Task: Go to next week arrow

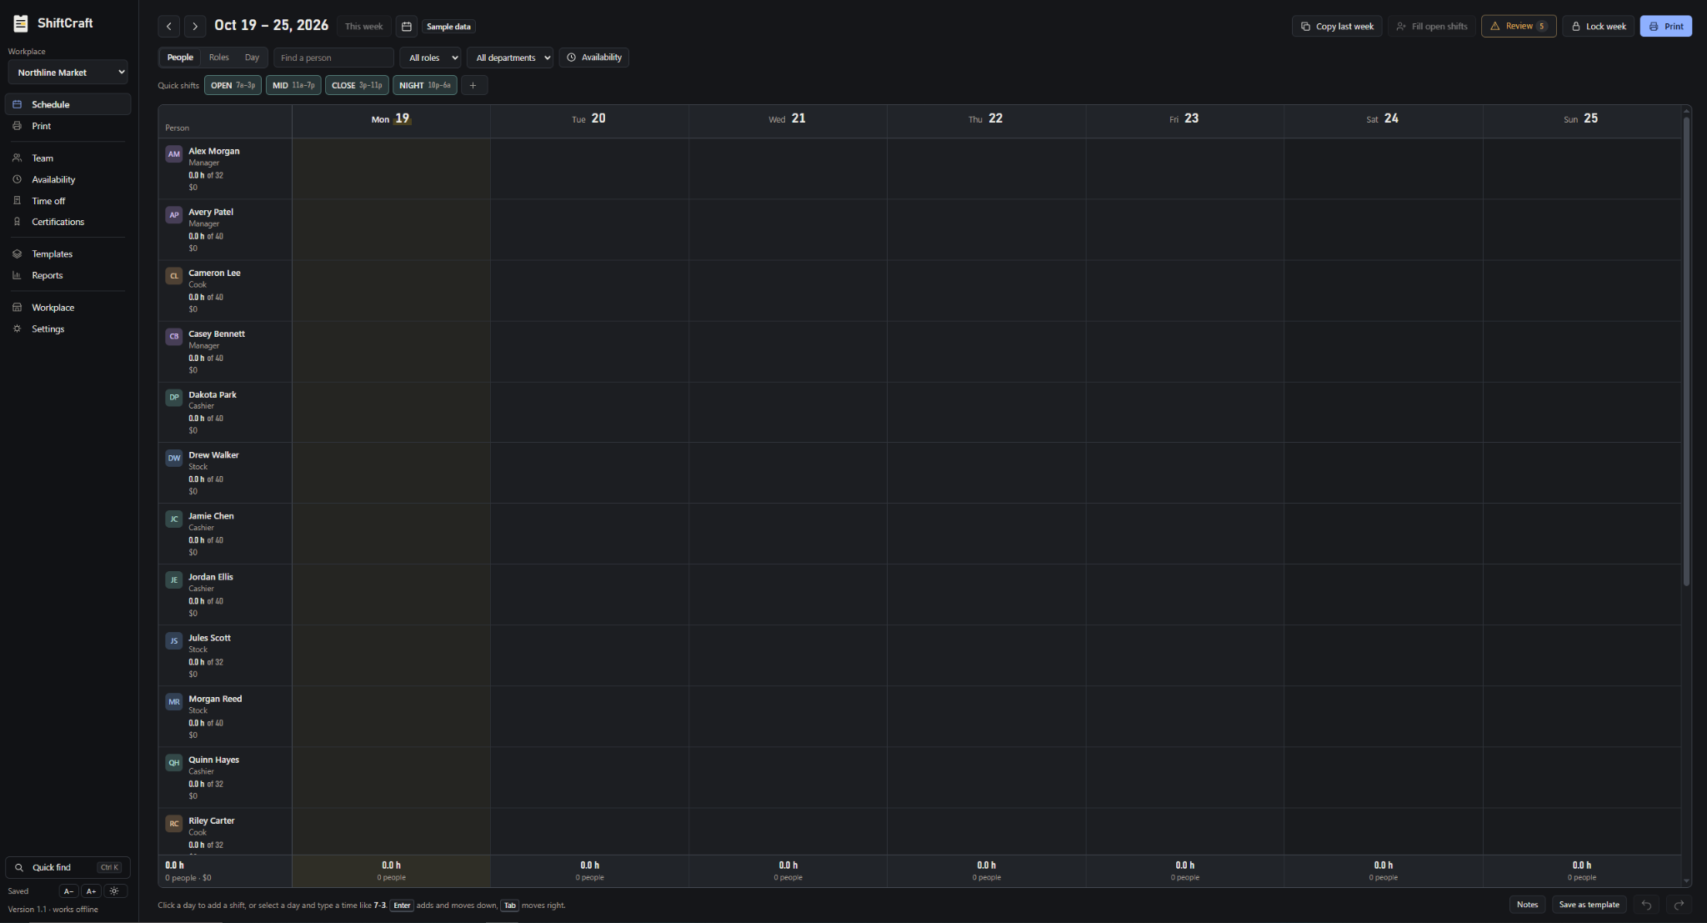Action: point(195,27)
